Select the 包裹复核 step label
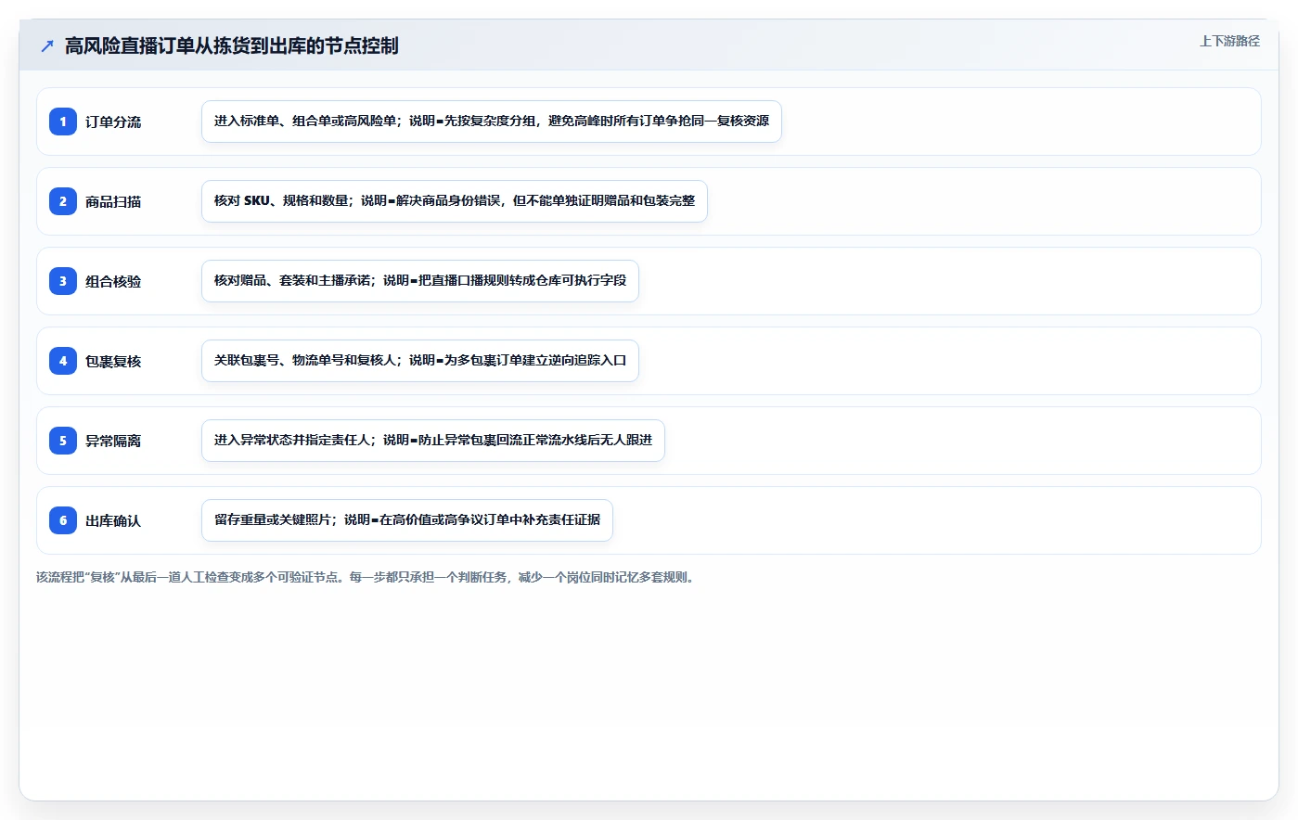 [113, 361]
